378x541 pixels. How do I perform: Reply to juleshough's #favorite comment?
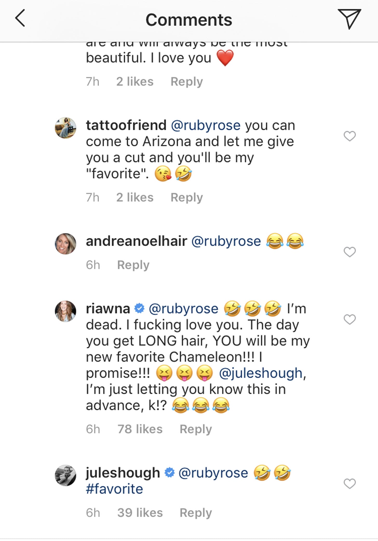coord(196,513)
